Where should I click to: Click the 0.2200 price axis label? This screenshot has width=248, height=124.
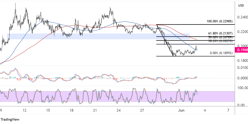click(x=243, y=32)
